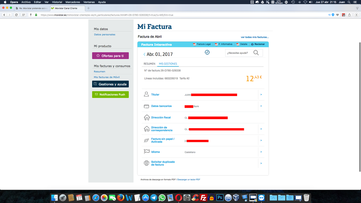
Task: Click the Ofertas para ti button
Action: (110, 56)
